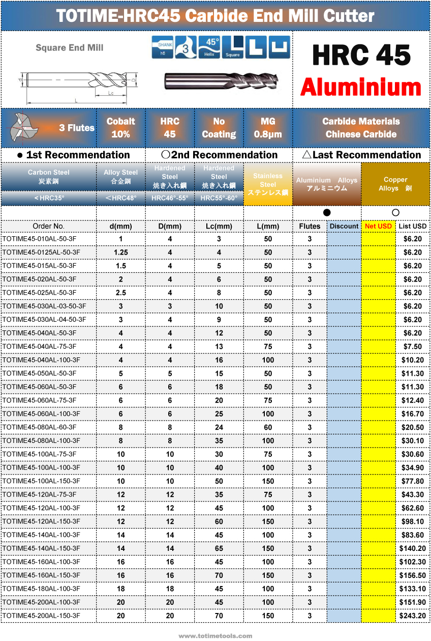Image resolution: width=431 pixels, height=641 pixels.
Task: Select order TOTIME45-0125AL-50-3F
Action: [41, 253]
